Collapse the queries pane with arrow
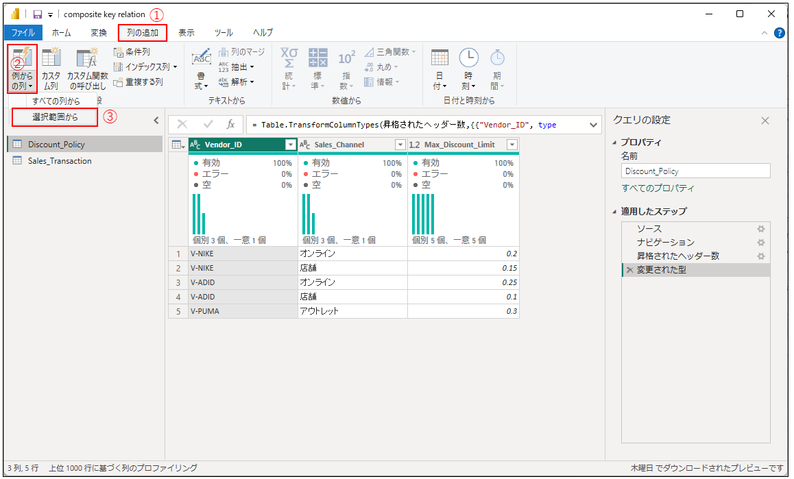Image resolution: width=794 pixels, height=479 pixels. pos(156,121)
